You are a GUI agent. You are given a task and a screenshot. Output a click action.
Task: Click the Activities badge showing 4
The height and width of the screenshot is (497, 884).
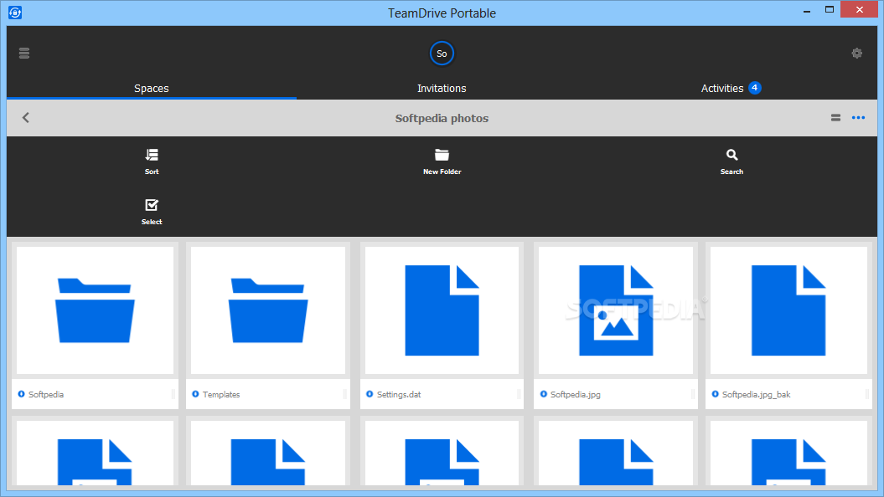[754, 88]
